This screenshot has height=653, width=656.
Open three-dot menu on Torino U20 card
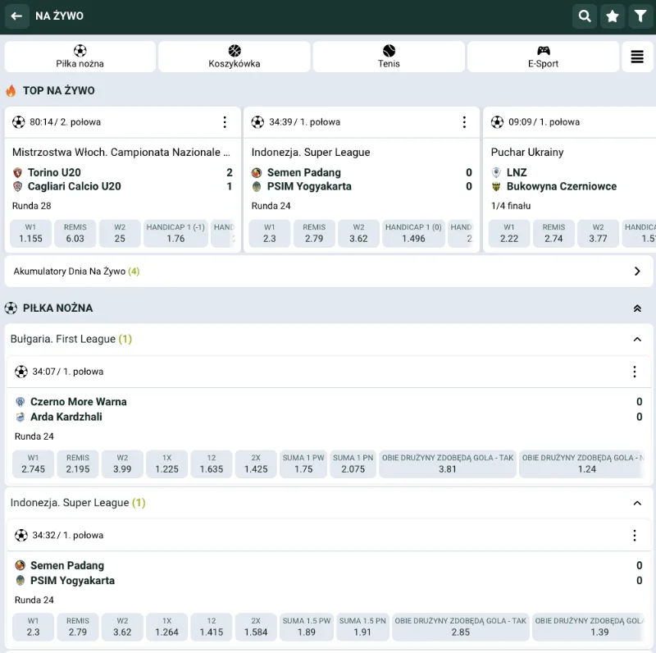click(225, 122)
